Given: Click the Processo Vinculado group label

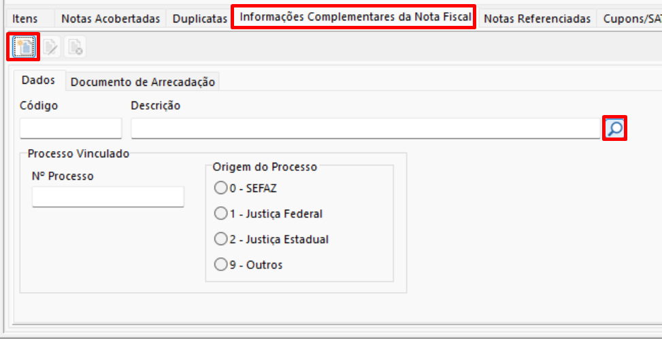Looking at the screenshot, I should pos(78,153).
